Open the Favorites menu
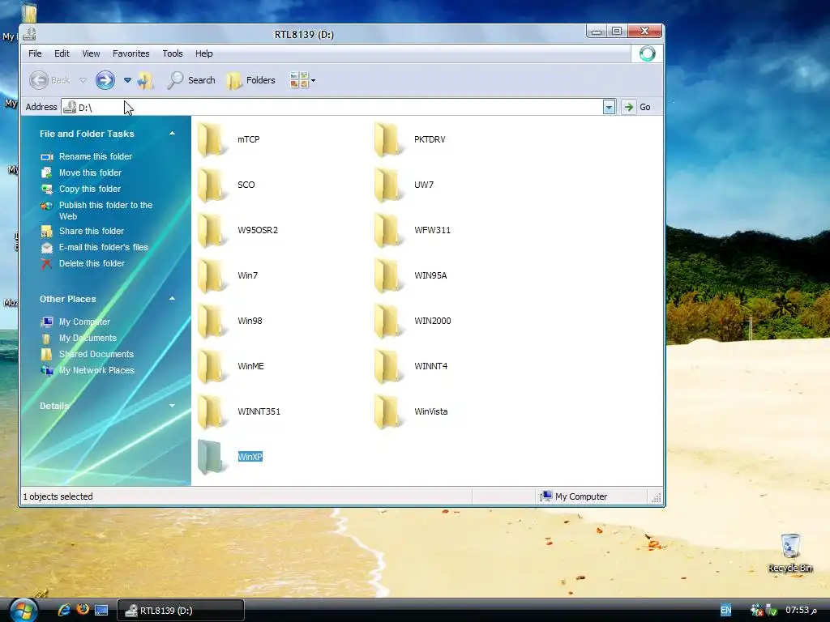The width and height of the screenshot is (830, 622). click(x=130, y=53)
